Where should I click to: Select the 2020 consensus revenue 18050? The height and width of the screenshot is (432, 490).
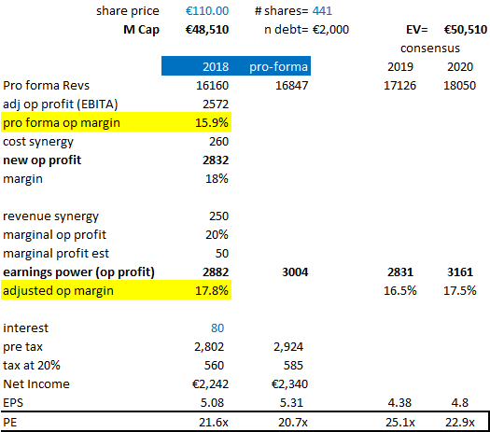(x=460, y=86)
